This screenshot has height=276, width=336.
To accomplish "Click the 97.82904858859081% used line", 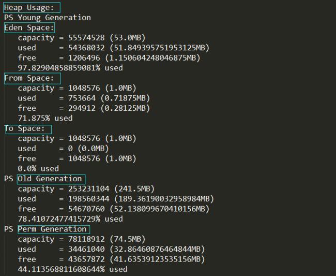I will [70, 68].
